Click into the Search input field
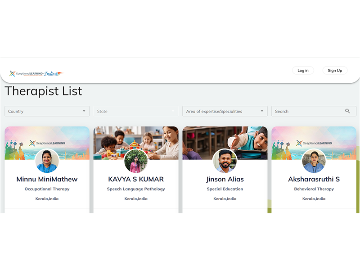This screenshot has height=270, width=360. (x=314, y=111)
